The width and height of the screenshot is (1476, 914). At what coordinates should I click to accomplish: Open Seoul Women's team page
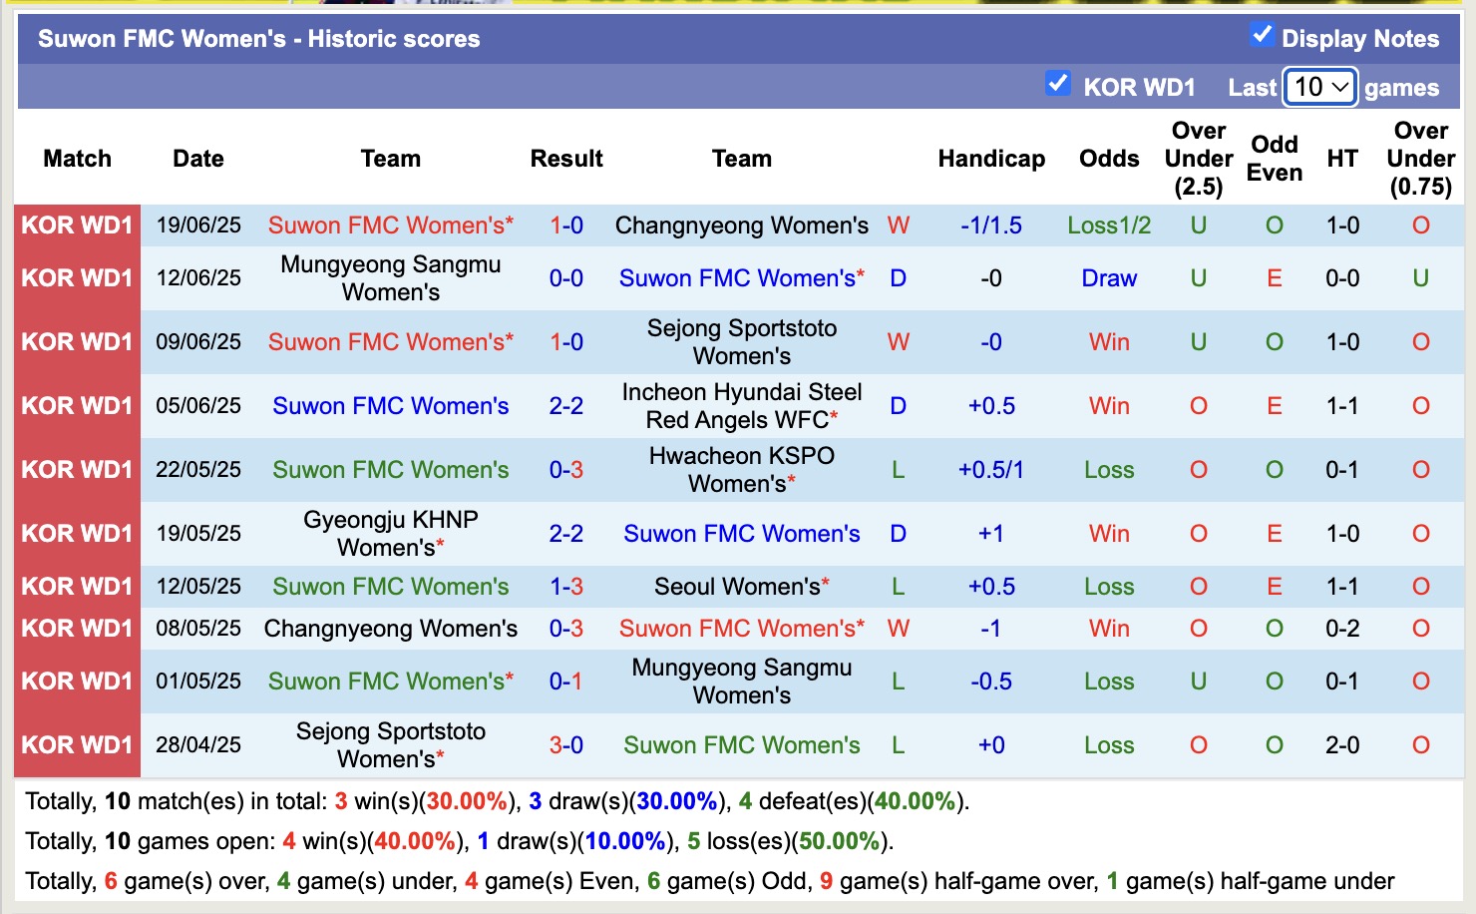741,587
